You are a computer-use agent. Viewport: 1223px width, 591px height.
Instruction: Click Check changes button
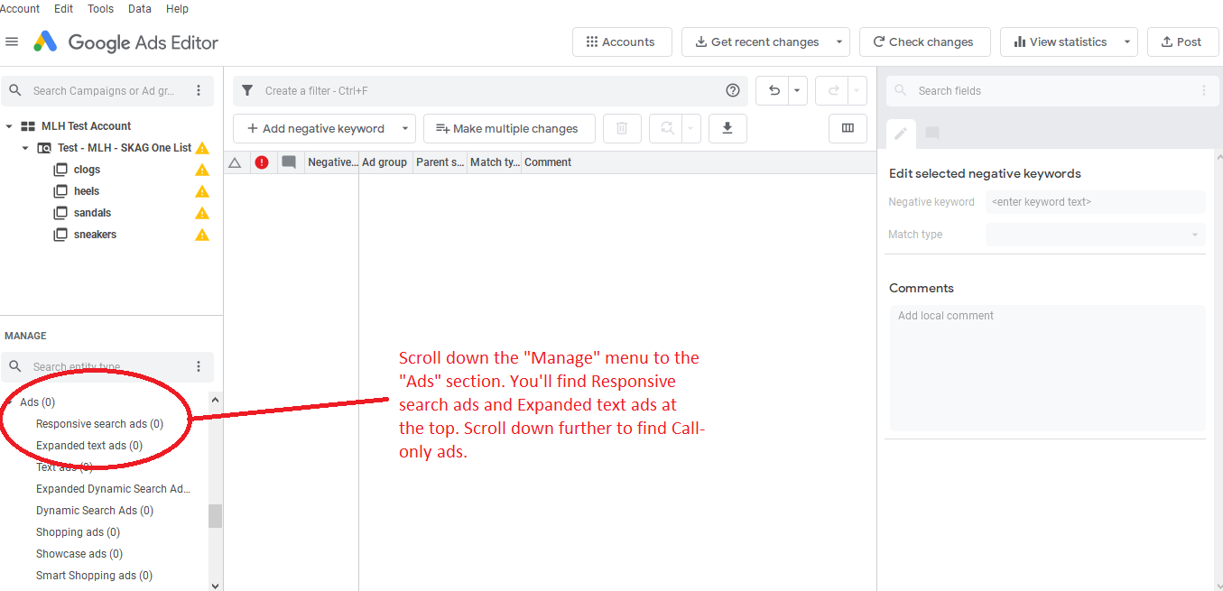tap(925, 42)
